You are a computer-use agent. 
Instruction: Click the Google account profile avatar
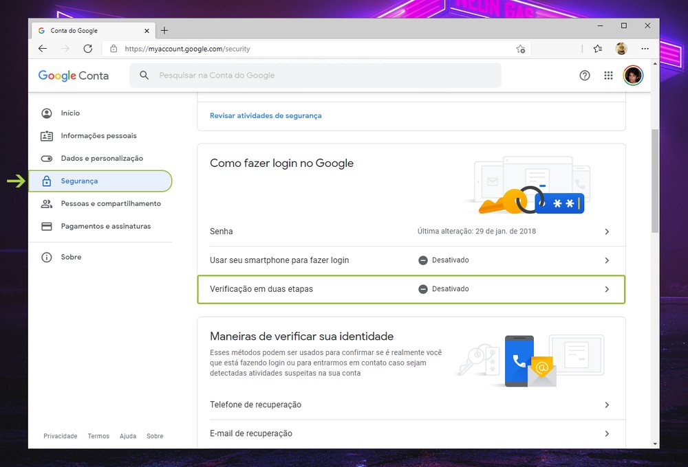point(633,76)
